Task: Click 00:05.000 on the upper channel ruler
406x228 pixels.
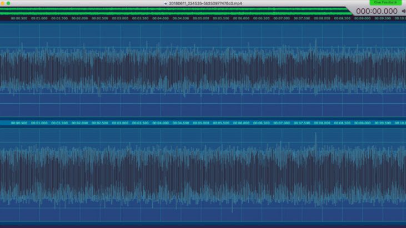Action: tap(201, 18)
